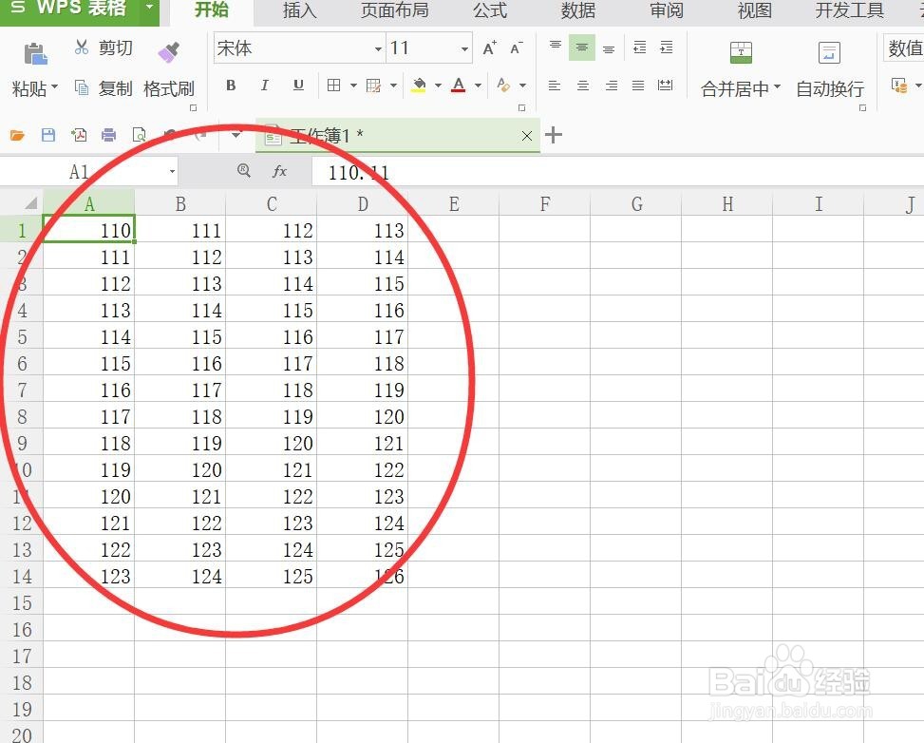Click the formula bar input field
The height and width of the screenshot is (743, 924).
coord(617,172)
